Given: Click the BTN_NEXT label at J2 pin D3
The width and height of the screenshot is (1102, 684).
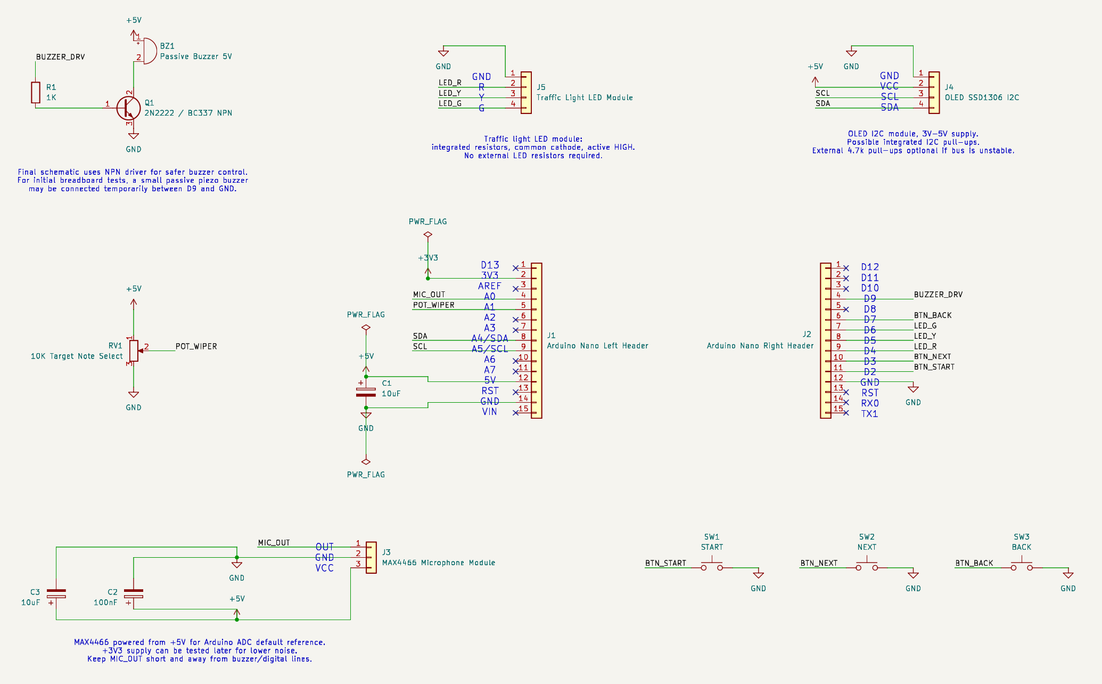Looking at the screenshot, I should (x=932, y=357).
